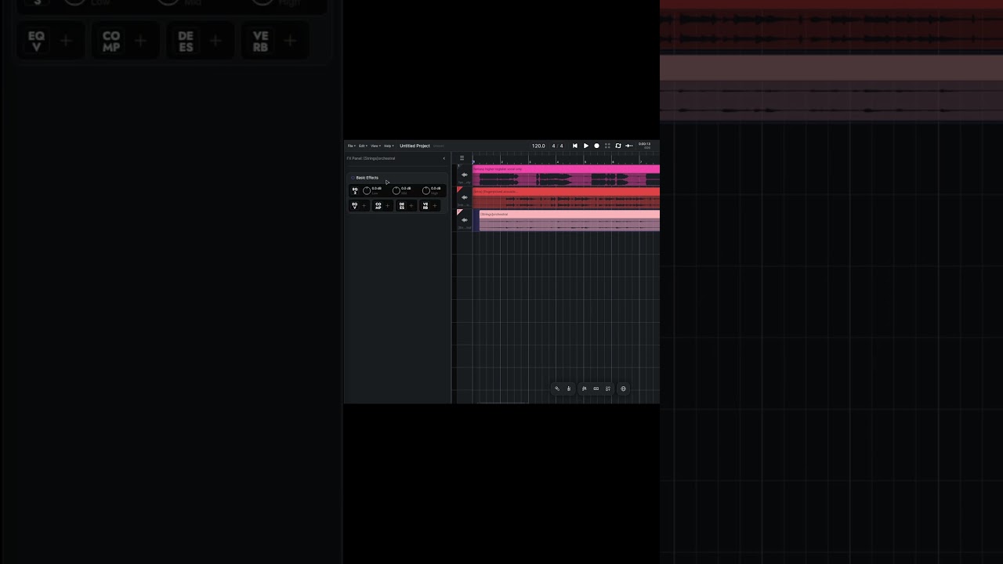Click the first icon in the middle bottom group
The image size is (1003, 564).
click(584, 389)
